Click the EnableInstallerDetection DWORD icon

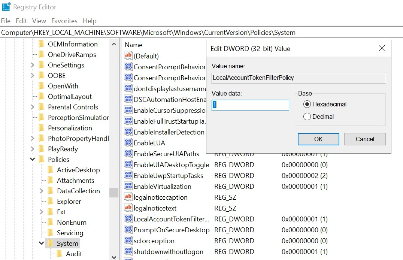click(128, 131)
